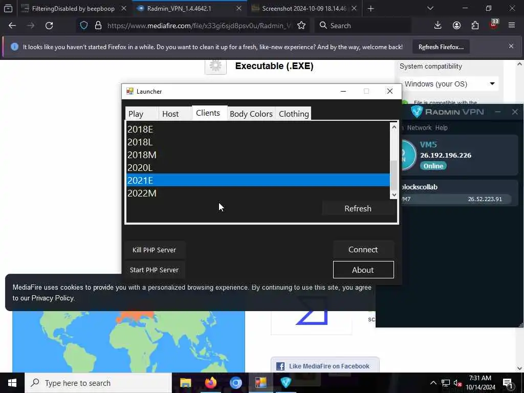Switch to the Play tab
524x393 pixels.
136,114
